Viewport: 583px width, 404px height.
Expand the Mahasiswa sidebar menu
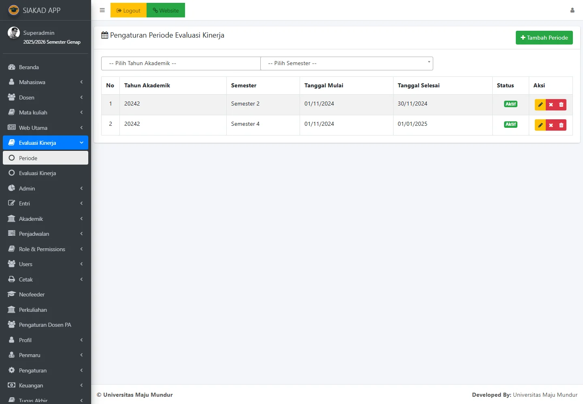click(x=45, y=82)
